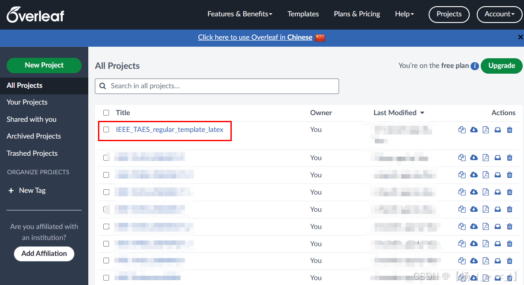Check the ninth project row's checkbox
The width and height of the screenshot is (524, 285).
(106, 277)
